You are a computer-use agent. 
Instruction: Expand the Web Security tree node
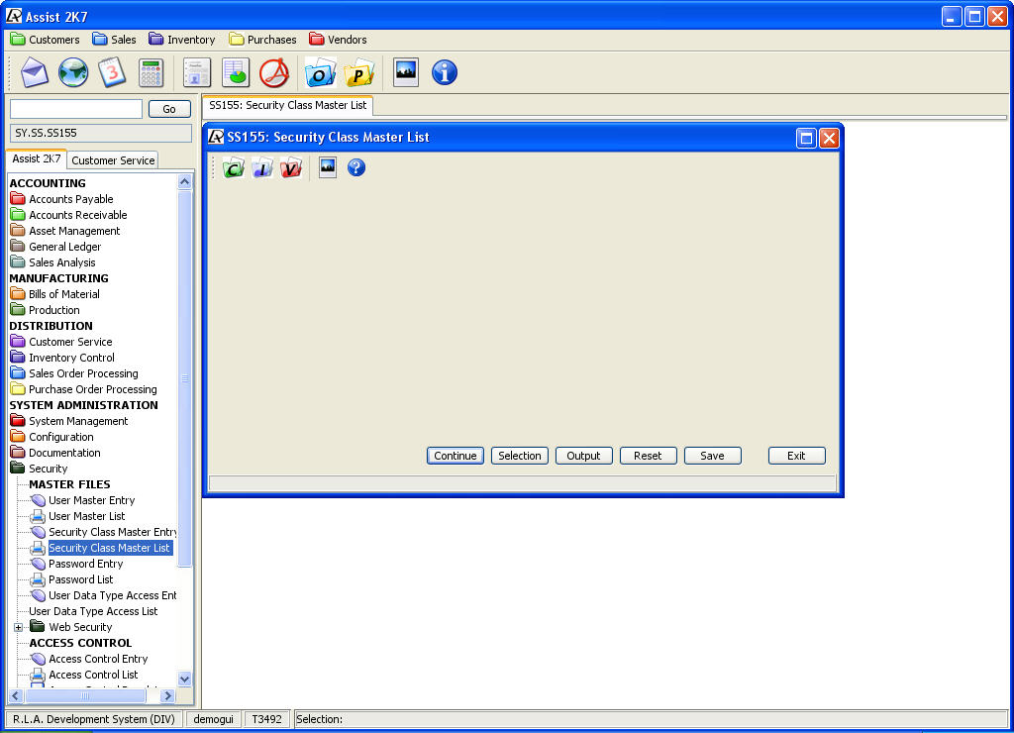click(18, 627)
